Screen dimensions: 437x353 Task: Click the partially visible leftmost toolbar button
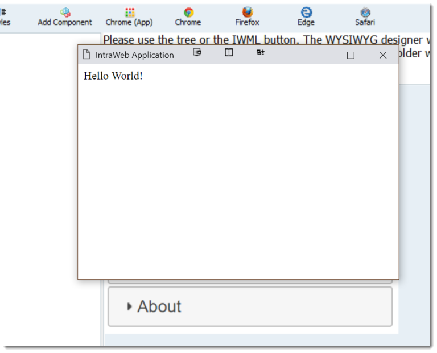[5, 16]
